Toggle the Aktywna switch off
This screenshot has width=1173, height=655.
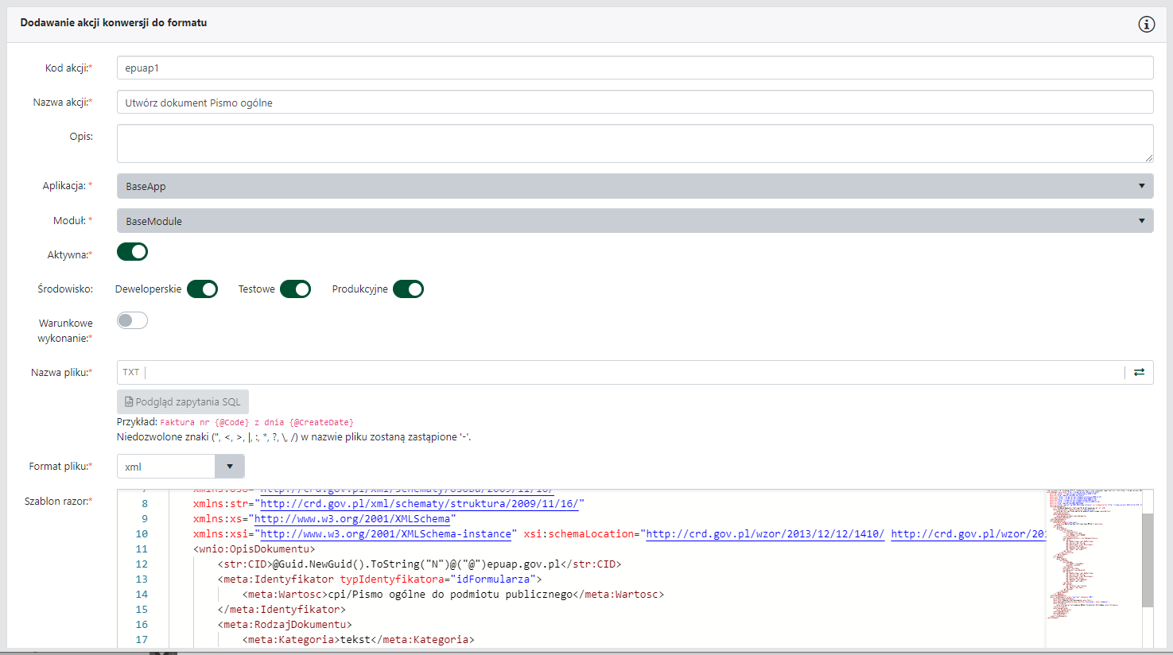coord(132,252)
